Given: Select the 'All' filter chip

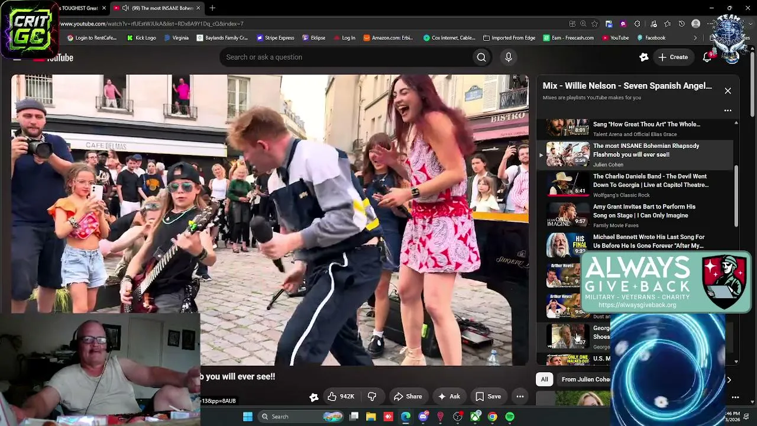Looking at the screenshot, I should [x=544, y=379].
